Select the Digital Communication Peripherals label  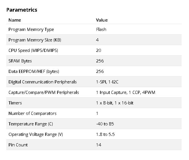click(43, 82)
